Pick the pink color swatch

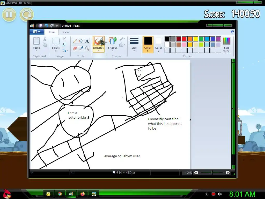(184, 45)
